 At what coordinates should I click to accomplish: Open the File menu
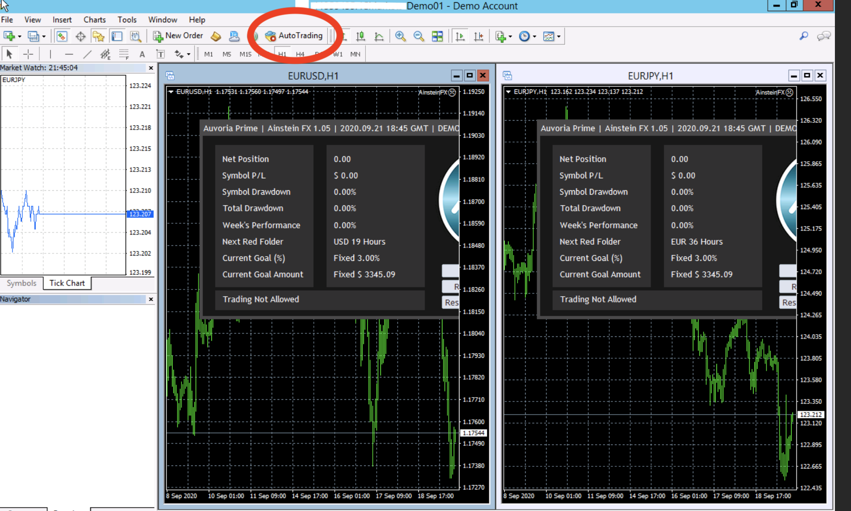point(7,20)
